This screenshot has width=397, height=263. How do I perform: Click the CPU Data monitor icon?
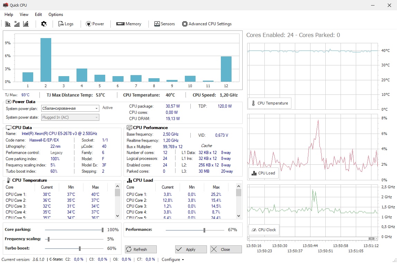point(8,128)
